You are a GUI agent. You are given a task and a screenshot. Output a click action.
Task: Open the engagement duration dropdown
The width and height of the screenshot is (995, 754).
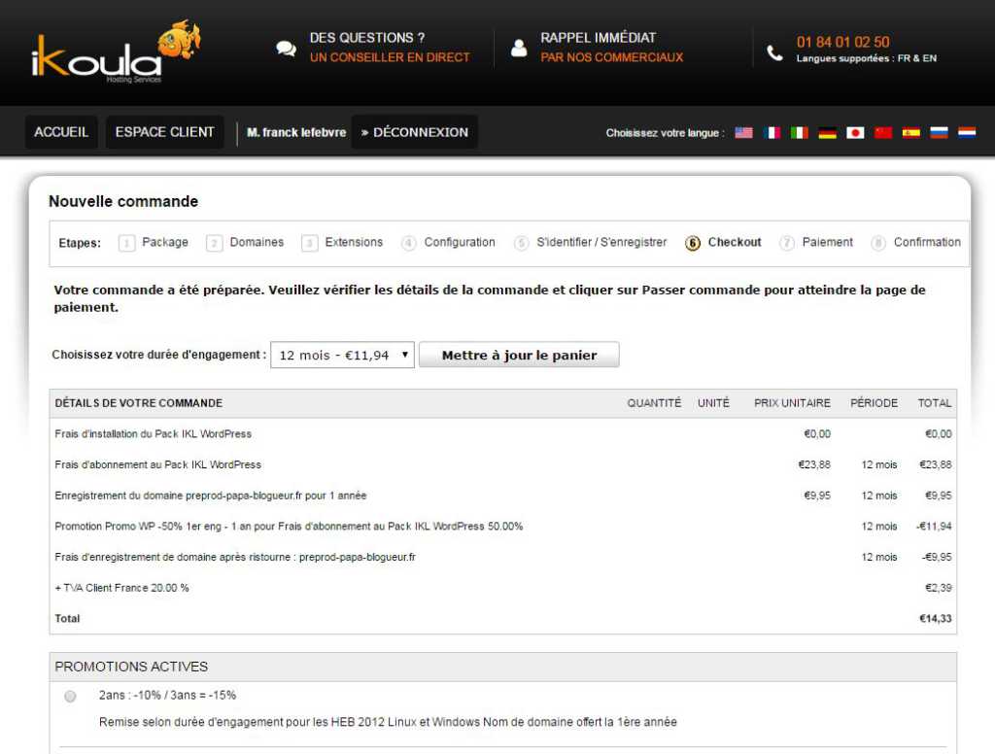pyautogui.click(x=342, y=356)
